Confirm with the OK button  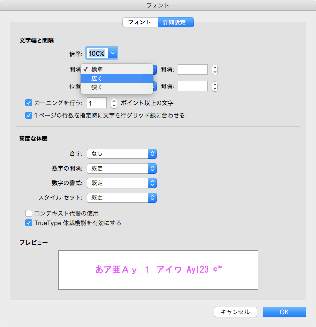[284, 312]
